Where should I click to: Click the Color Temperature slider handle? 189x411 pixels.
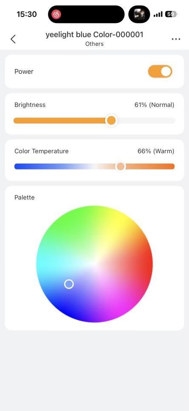click(121, 167)
